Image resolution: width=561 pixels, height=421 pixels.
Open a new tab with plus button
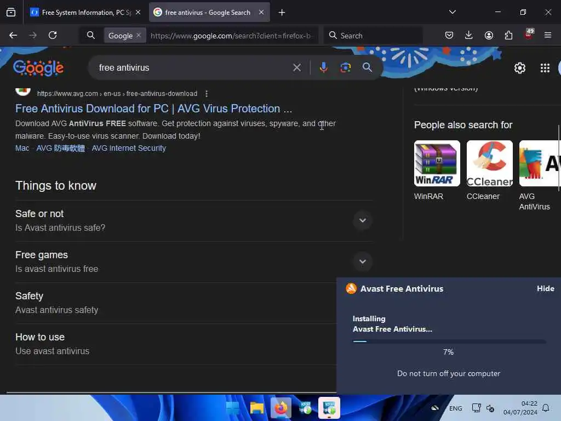[x=282, y=13]
